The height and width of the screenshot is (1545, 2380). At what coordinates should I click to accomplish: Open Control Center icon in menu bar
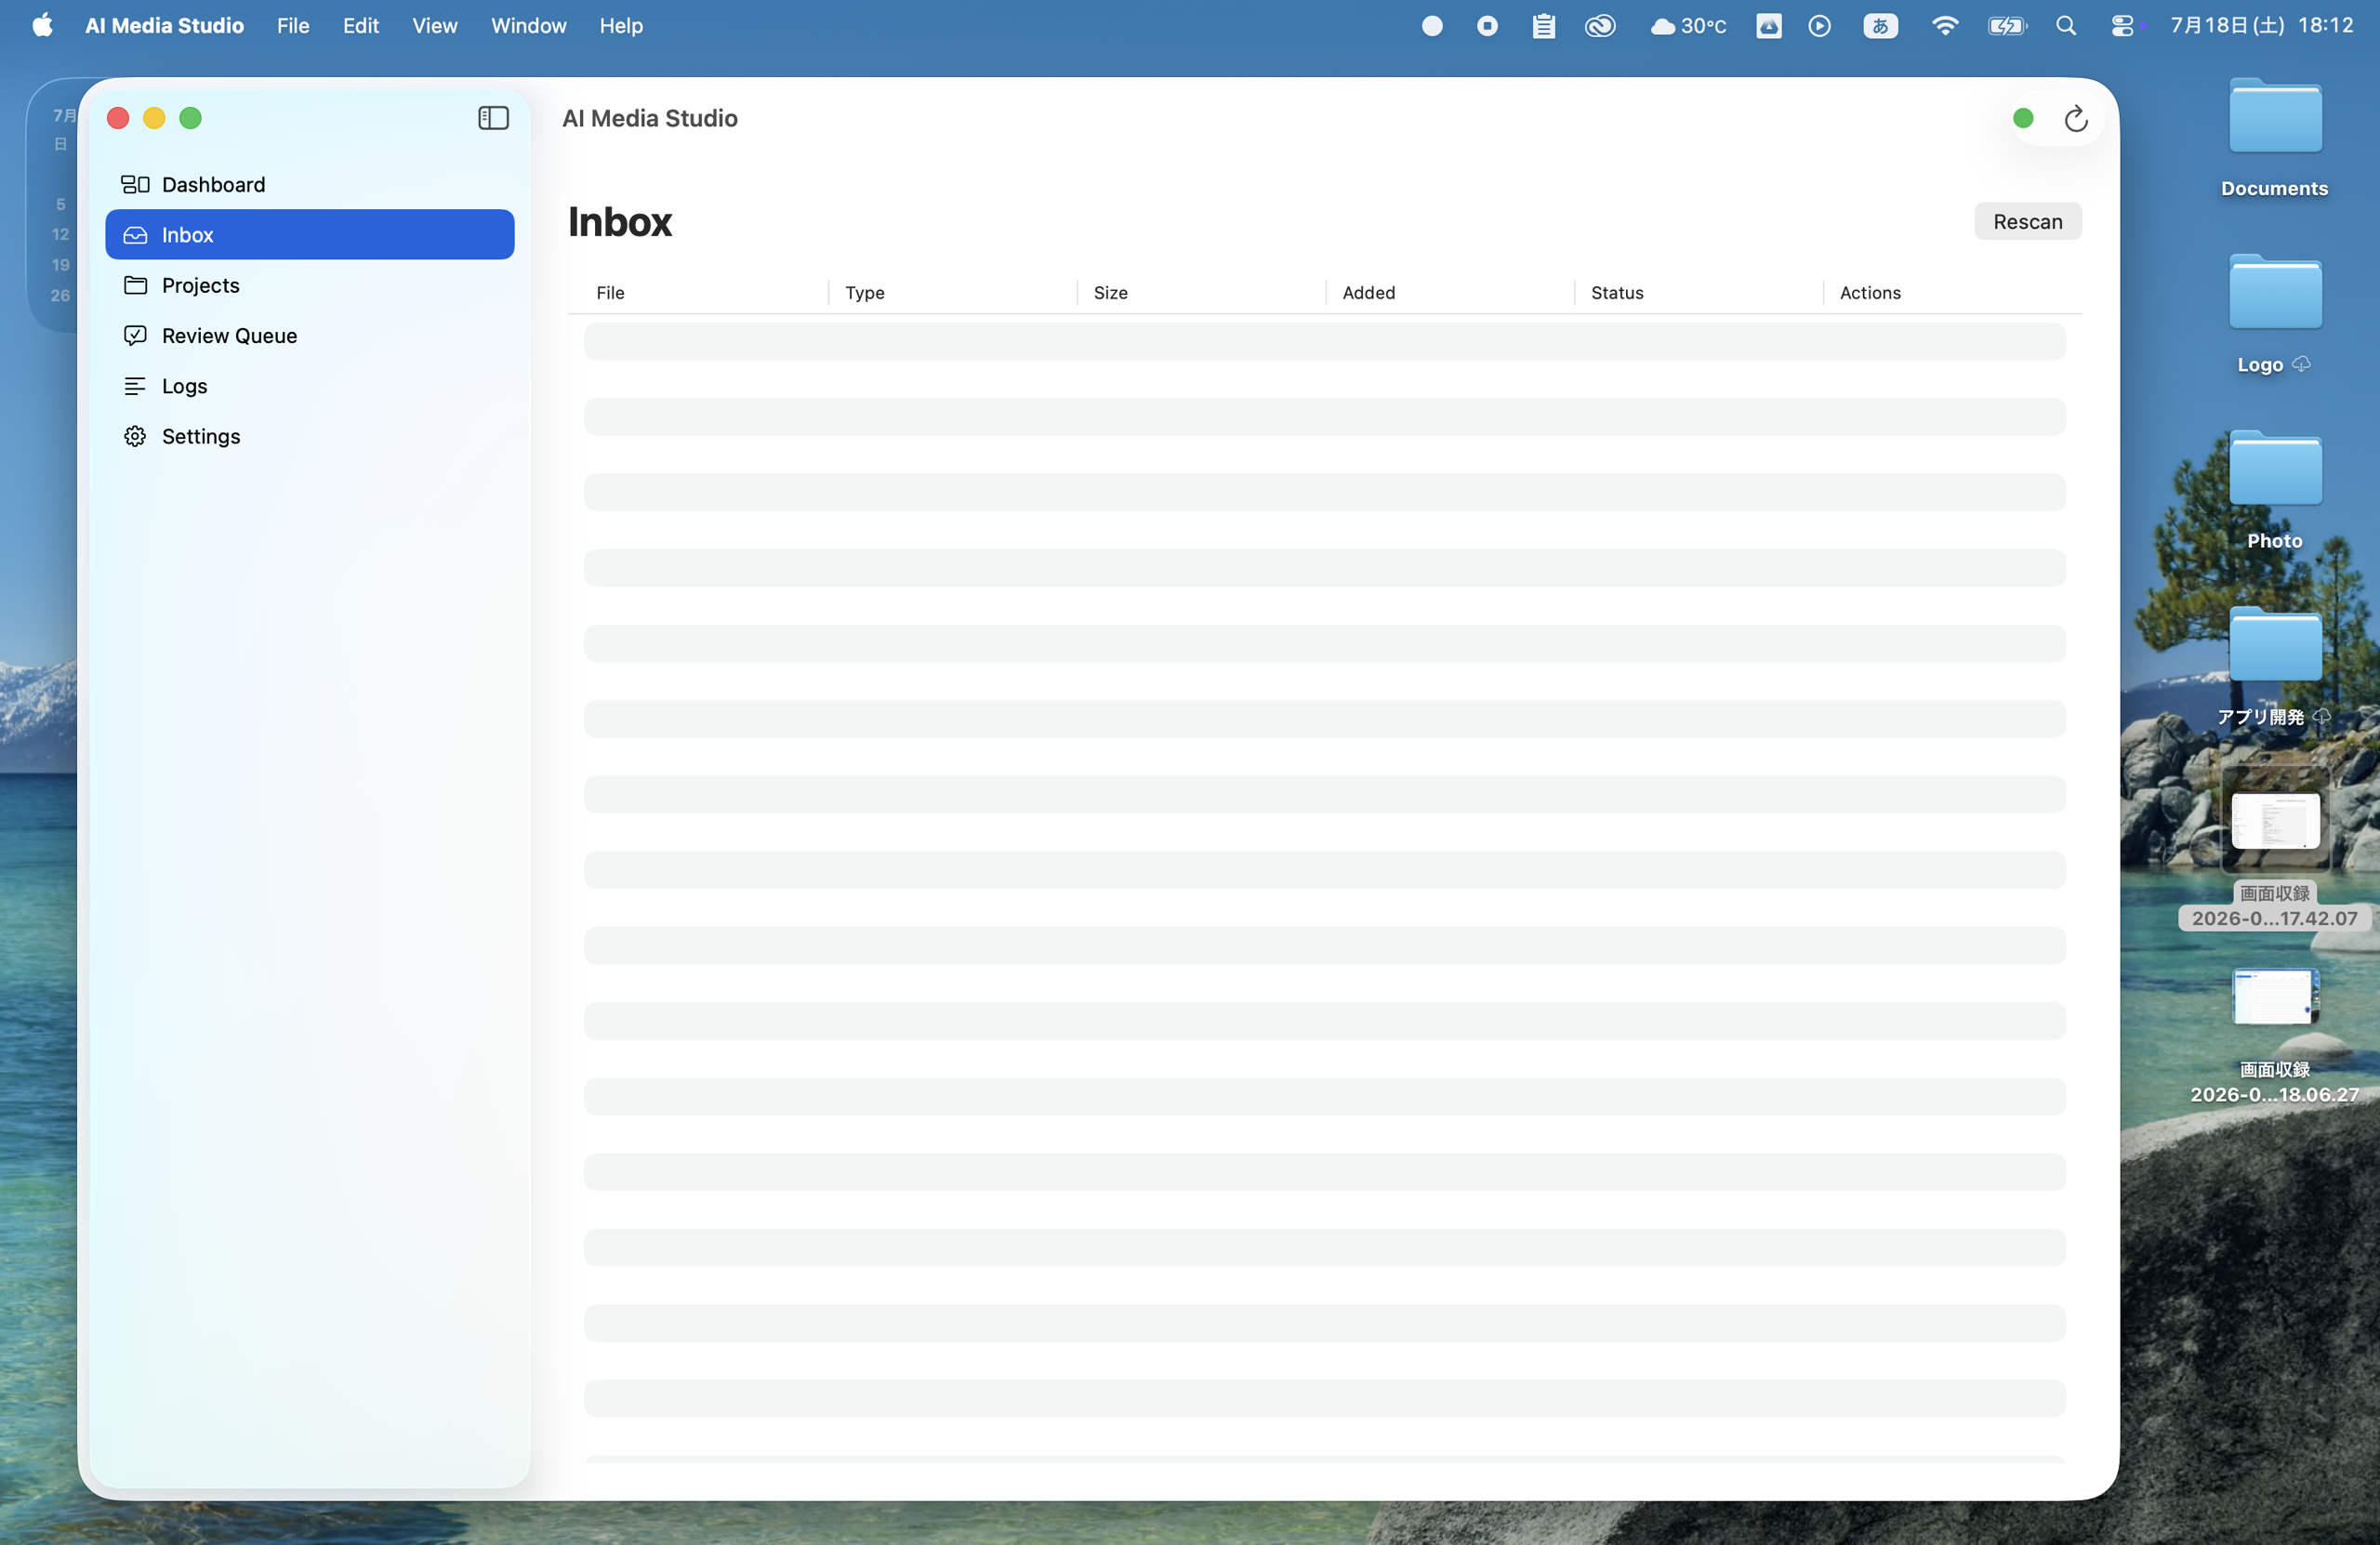click(x=2122, y=26)
